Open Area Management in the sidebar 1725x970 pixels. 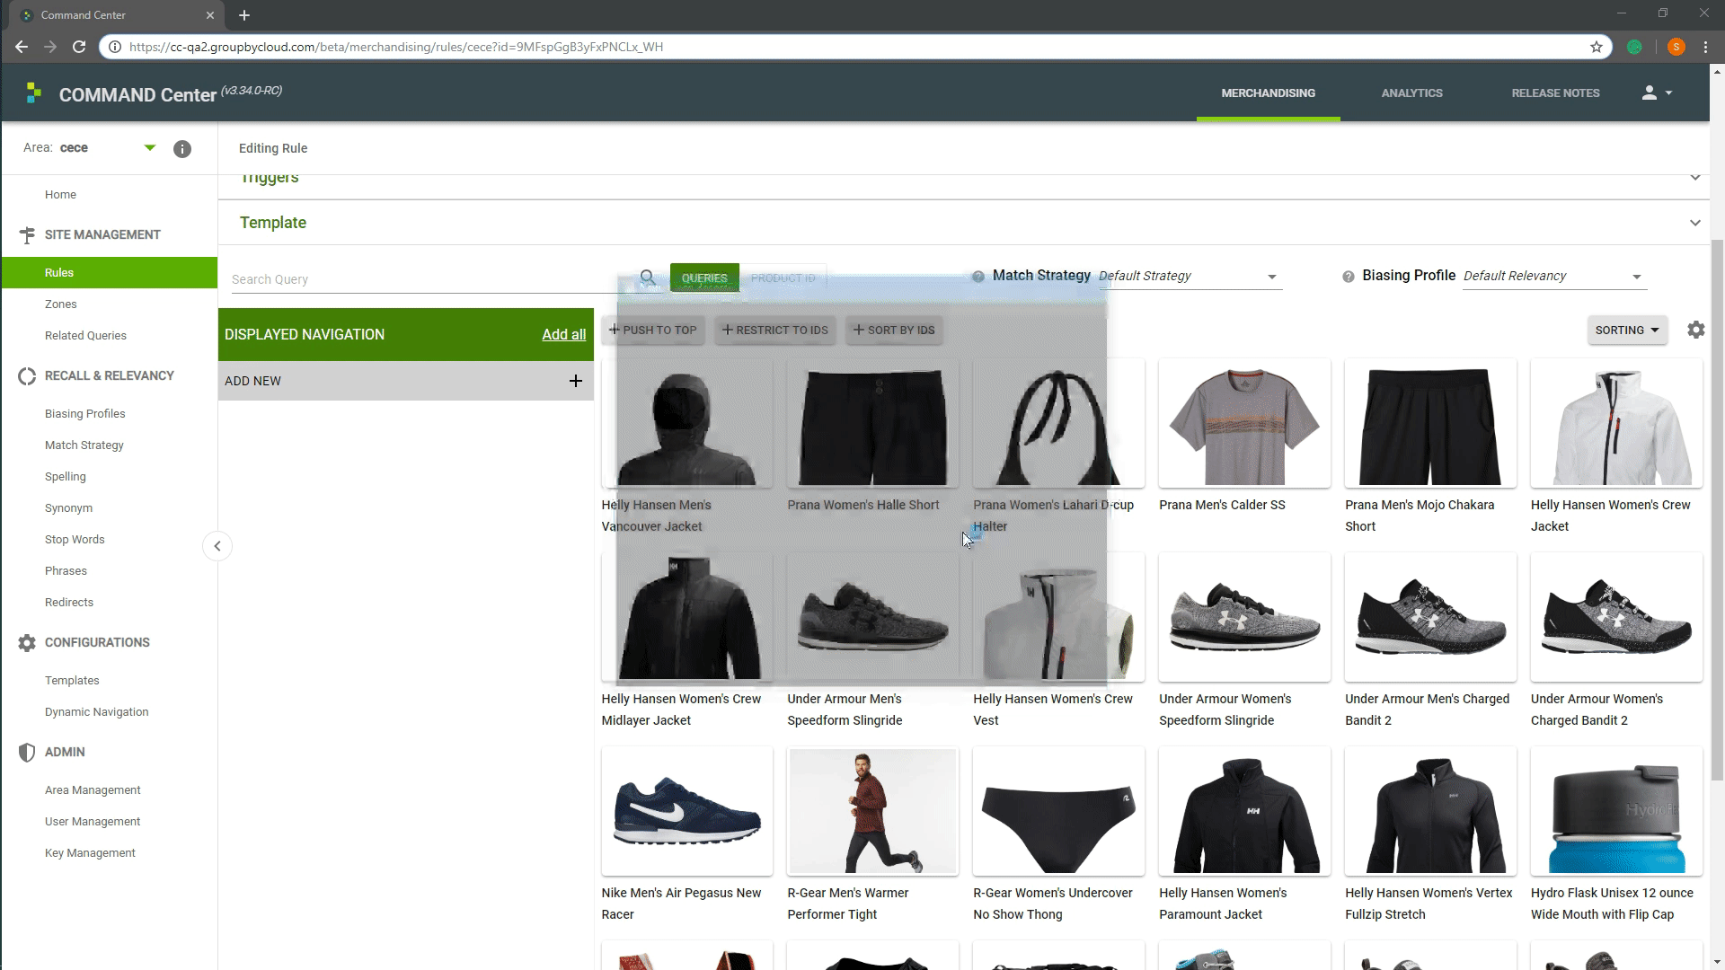(93, 790)
